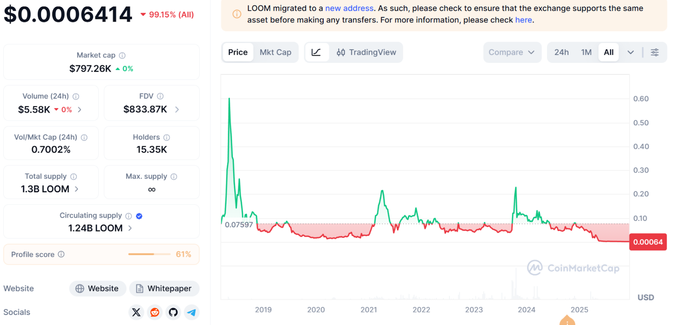This screenshot has height=325, width=676.
Task: Switch to the Mkt Cap tab
Action: pos(275,52)
